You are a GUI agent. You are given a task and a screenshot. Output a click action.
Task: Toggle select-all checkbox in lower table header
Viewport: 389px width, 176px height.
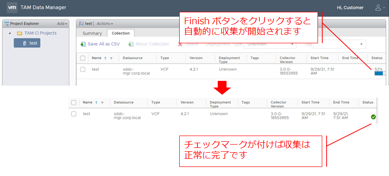coord(74,102)
